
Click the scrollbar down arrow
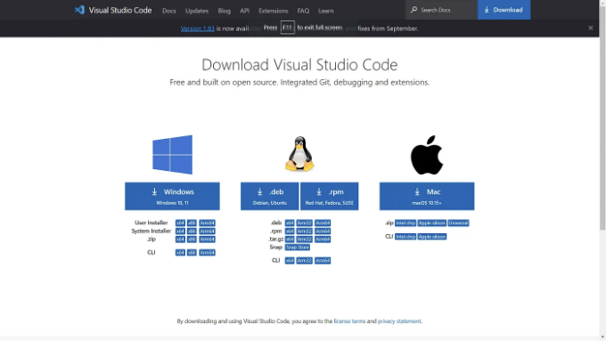602,337
